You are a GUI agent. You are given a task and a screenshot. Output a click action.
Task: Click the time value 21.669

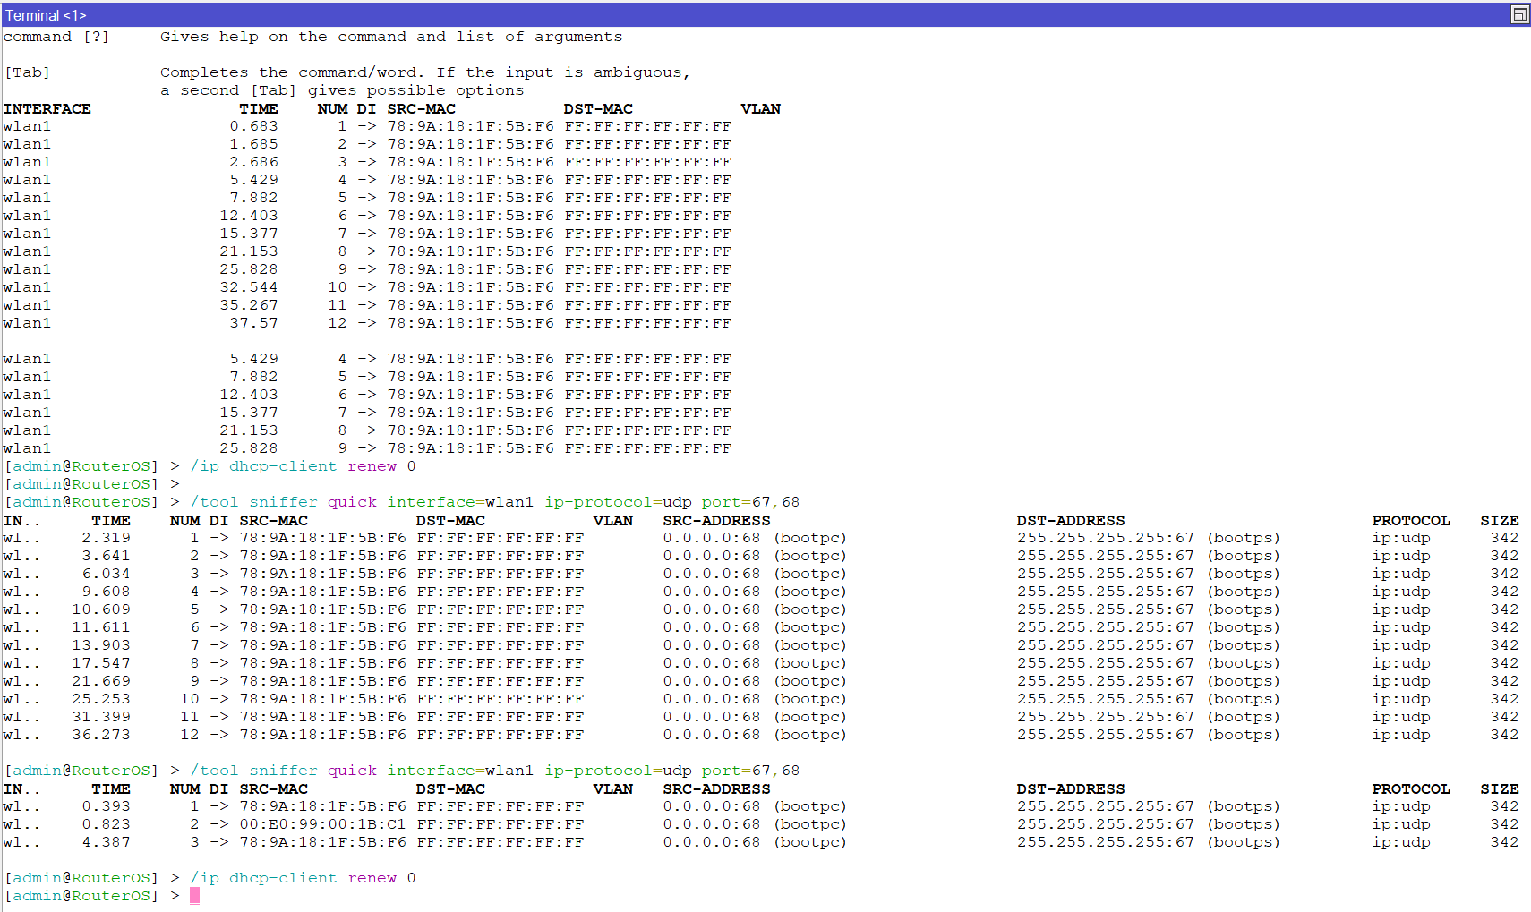coord(101,681)
